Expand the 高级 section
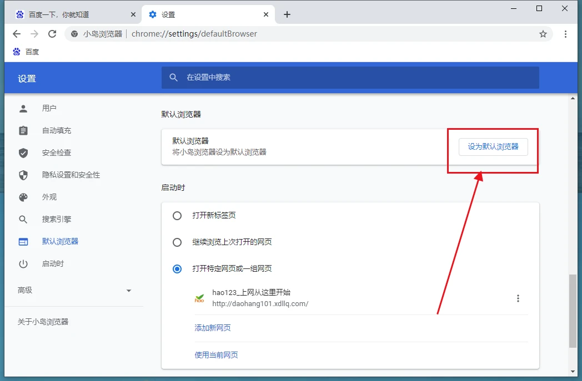The image size is (582, 381). click(x=74, y=290)
